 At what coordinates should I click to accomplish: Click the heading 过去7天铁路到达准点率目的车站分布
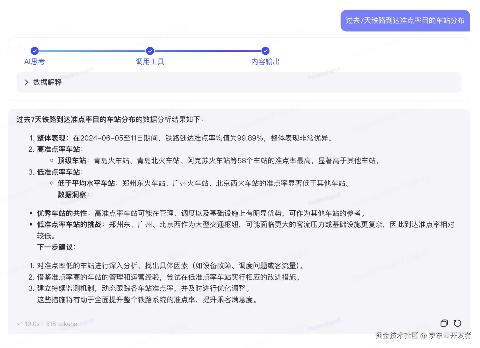click(76, 119)
